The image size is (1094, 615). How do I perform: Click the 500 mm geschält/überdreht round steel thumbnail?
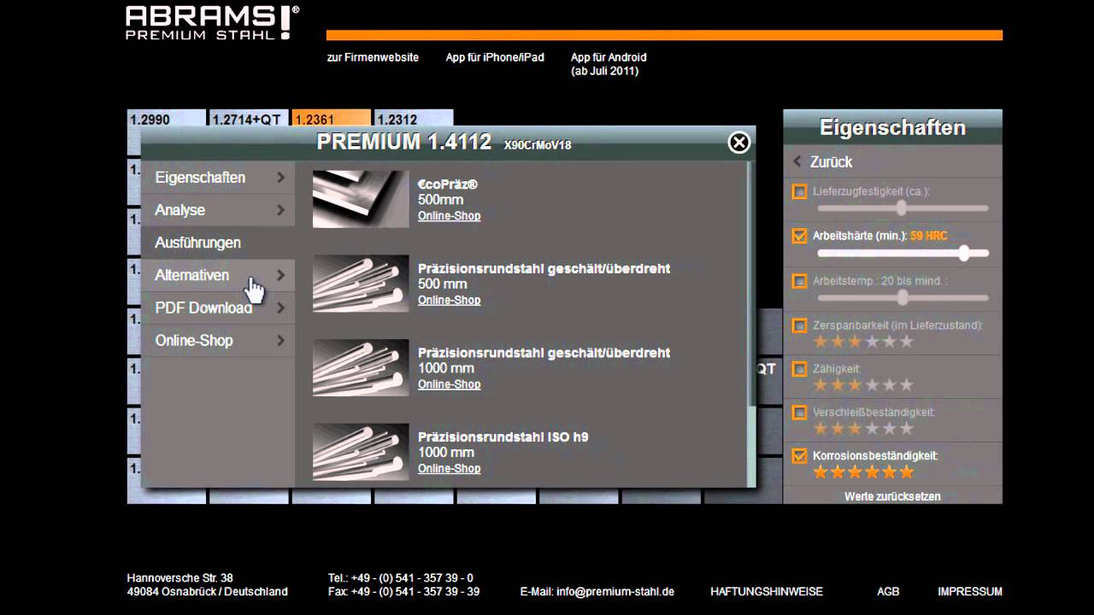[361, 284]
